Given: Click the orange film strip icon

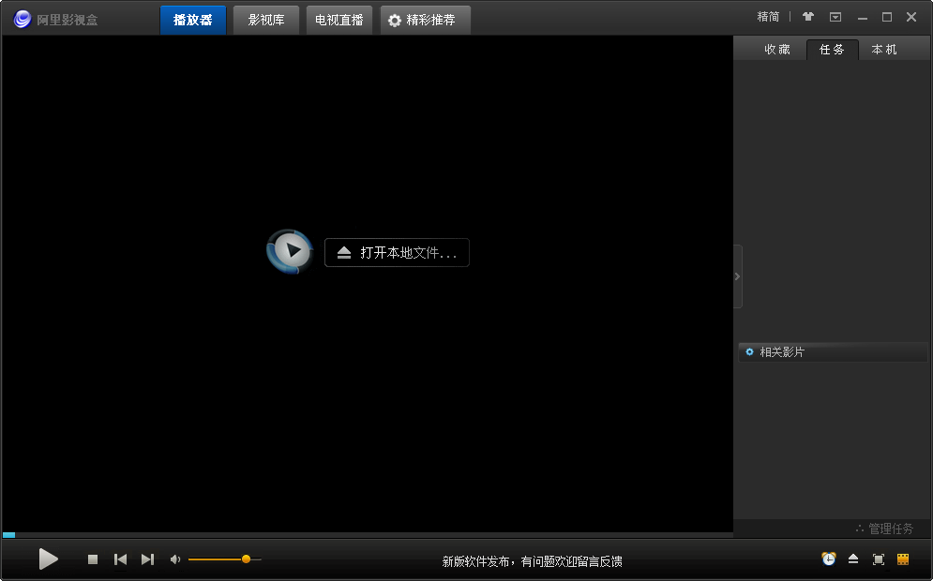Looking at the screenshot, I should pos(903,559).
